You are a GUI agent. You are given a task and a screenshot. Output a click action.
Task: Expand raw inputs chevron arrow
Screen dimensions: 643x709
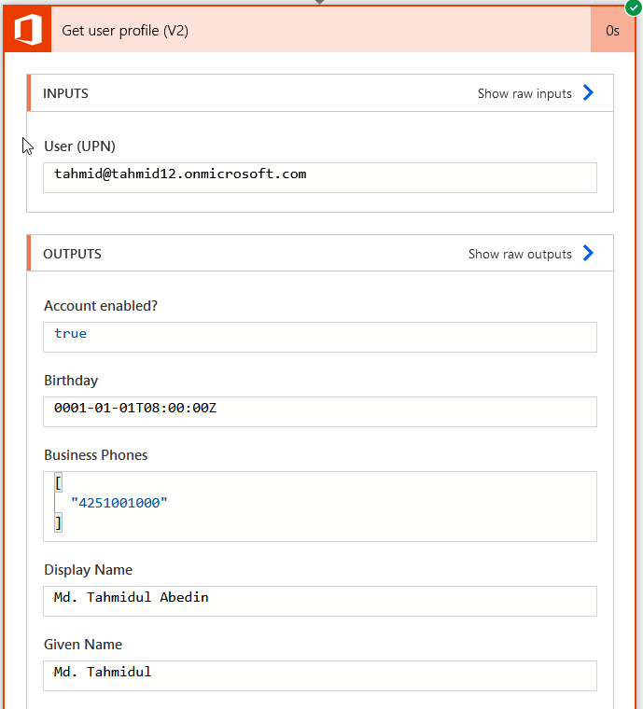[x=588, y=92]
